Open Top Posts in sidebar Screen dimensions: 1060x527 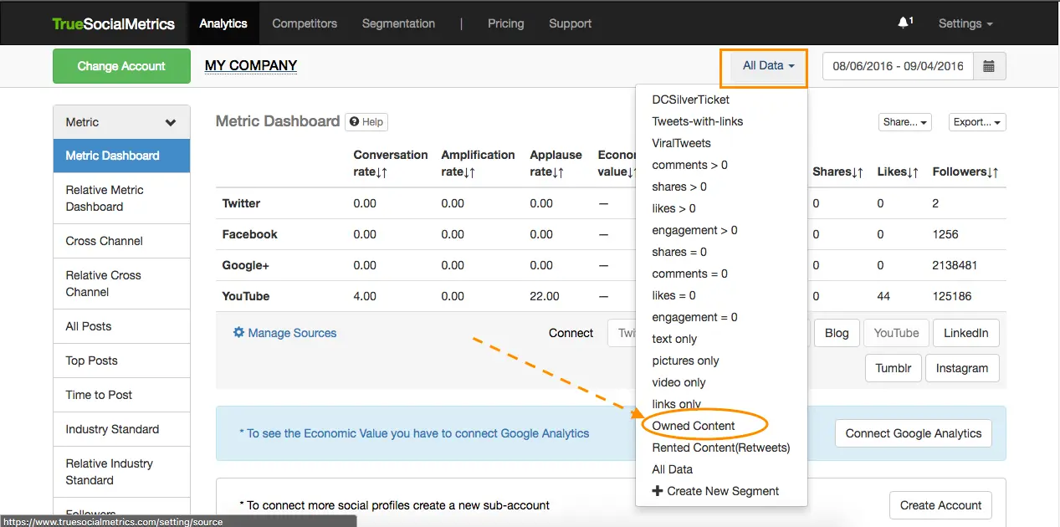(x=92, y=361)
